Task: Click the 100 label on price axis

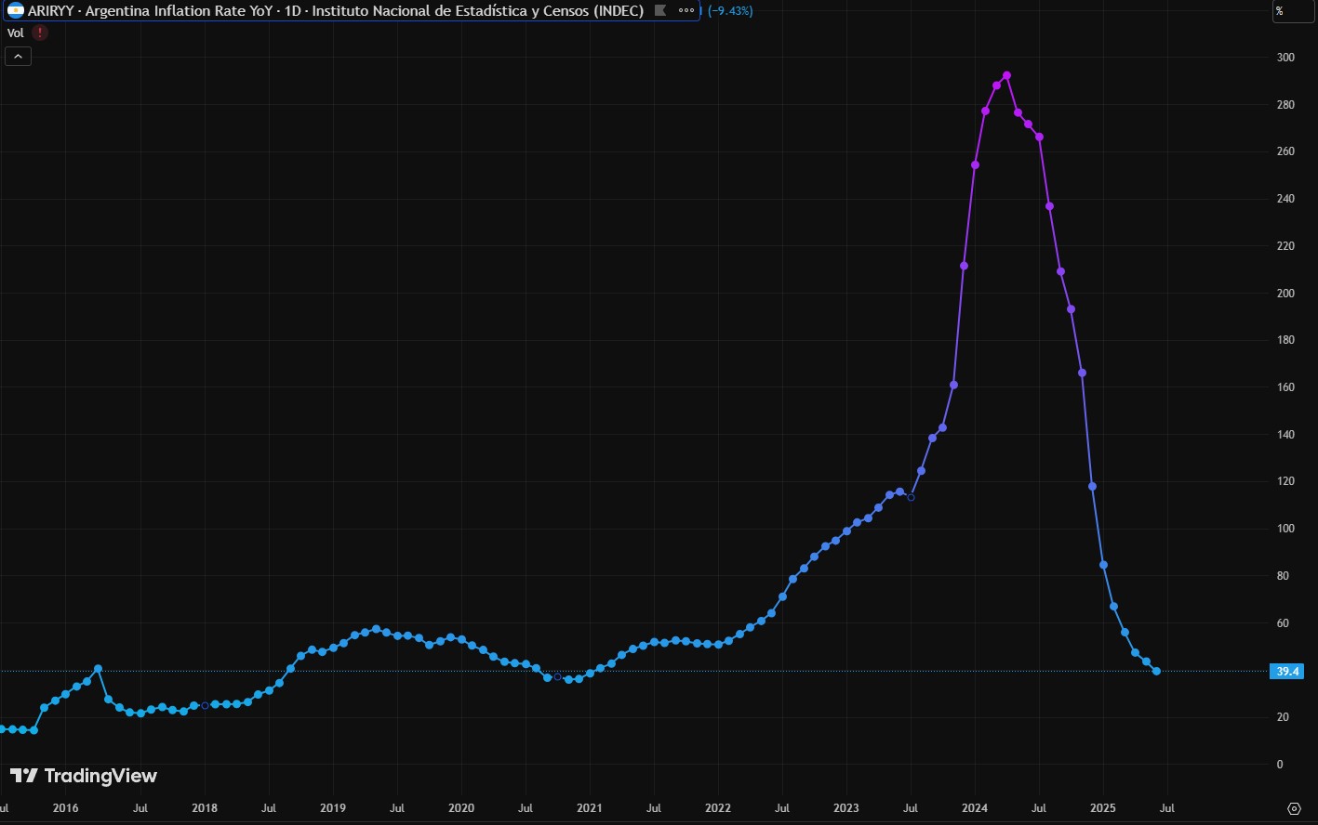Action: pos(1285,529)
